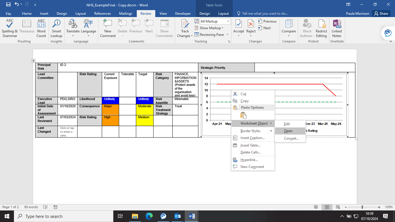Click the 89 words status indicator
Screen dimensions: 395x222
pos(31,207)
